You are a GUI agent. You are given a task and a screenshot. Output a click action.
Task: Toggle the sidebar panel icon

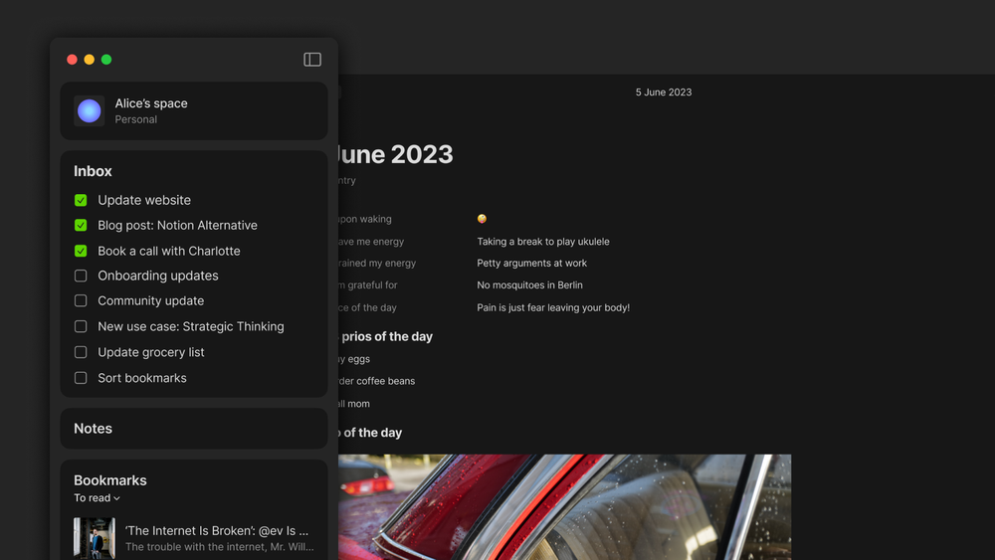(312, 60)
